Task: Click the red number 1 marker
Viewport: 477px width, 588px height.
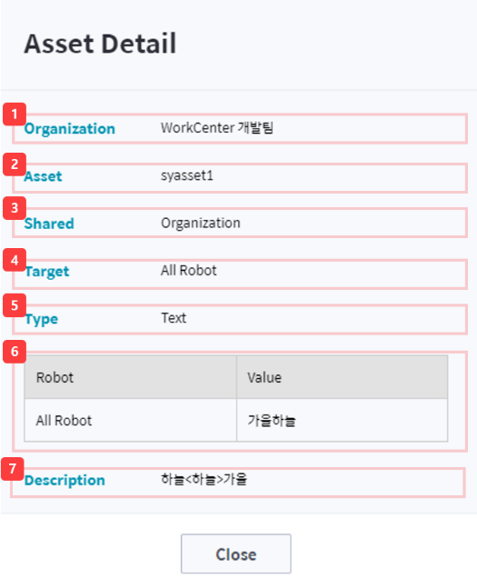Action: (x=15, y=114)
